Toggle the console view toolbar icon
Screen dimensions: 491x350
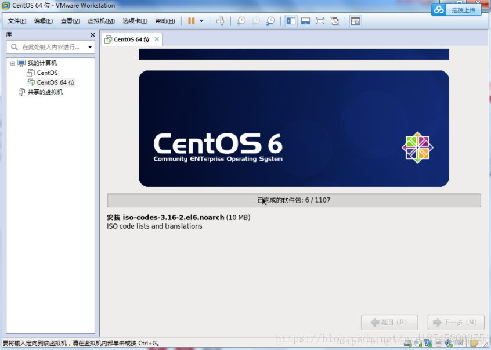point(355,21)
